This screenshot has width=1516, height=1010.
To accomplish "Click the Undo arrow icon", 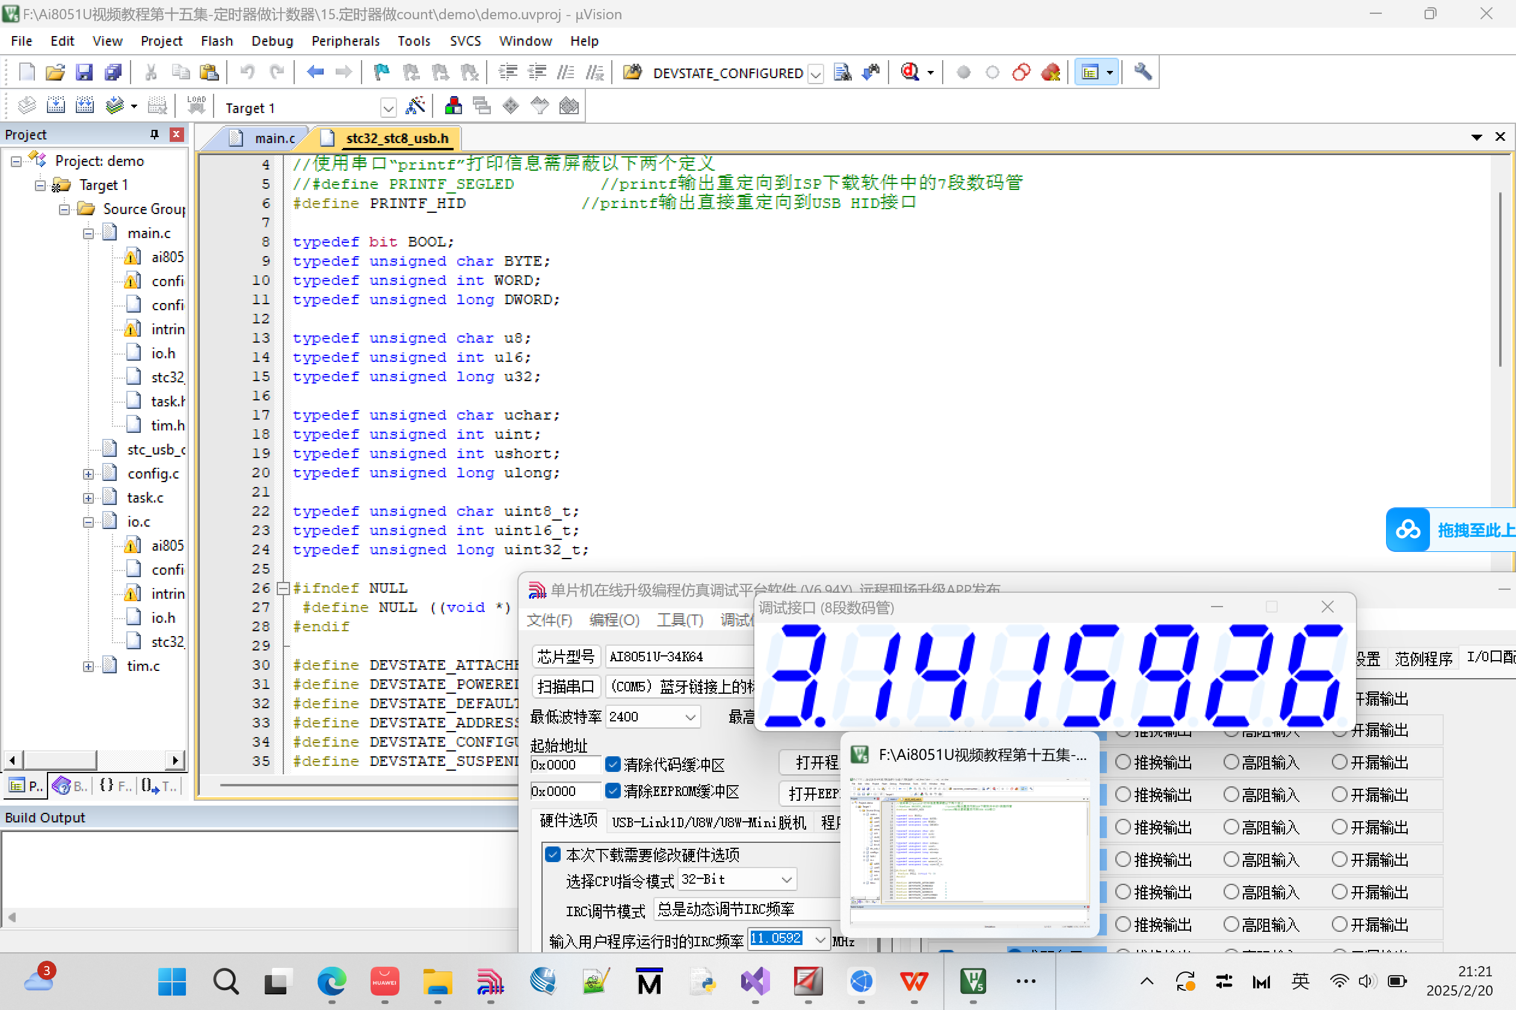I will click(247, 72).
